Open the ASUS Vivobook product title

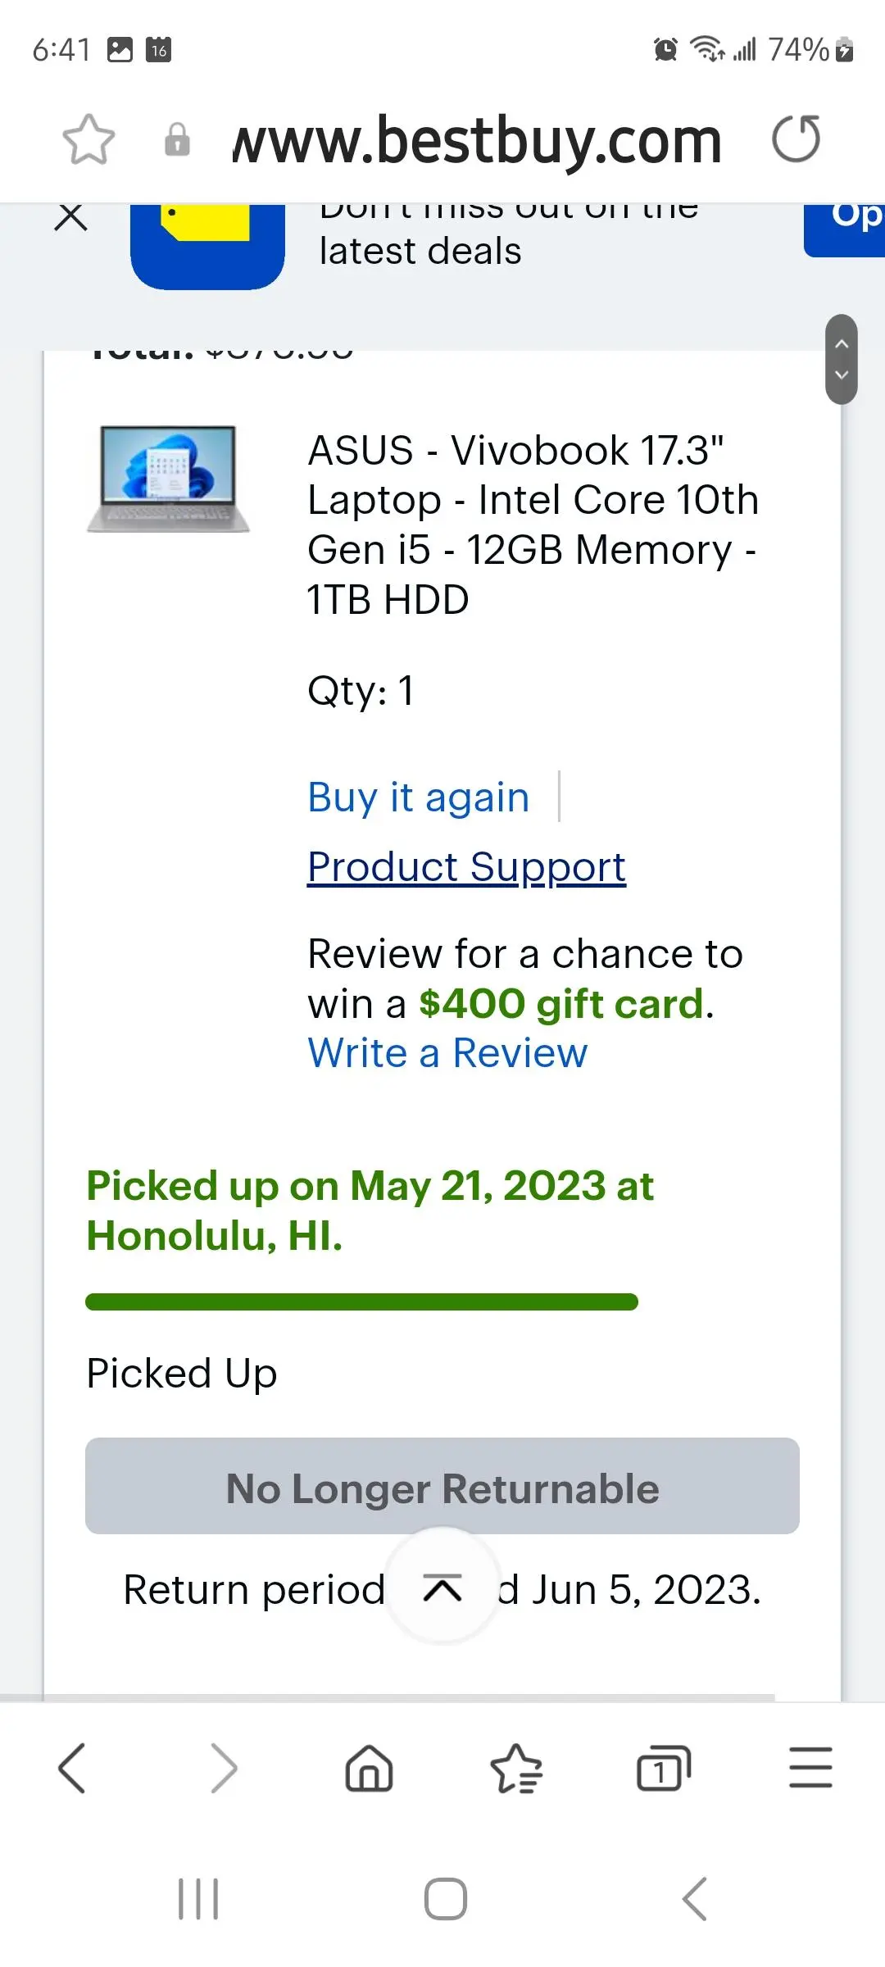[533, 525]
